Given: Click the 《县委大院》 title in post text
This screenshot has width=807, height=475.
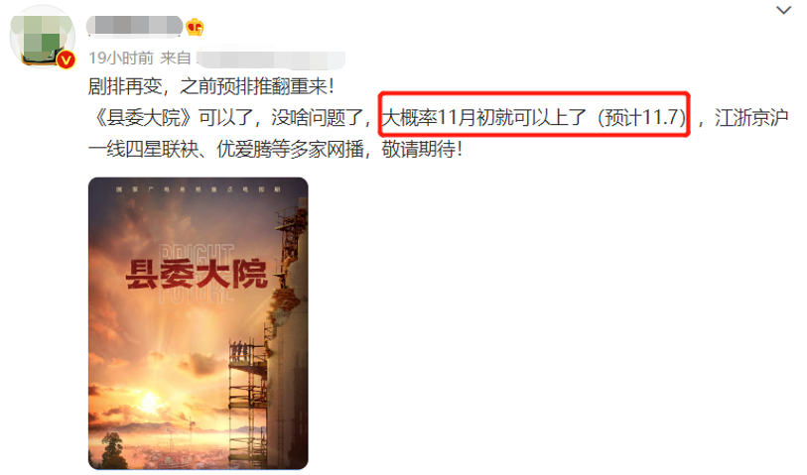Looking at the screenshot, I should [x=144, y=118].
